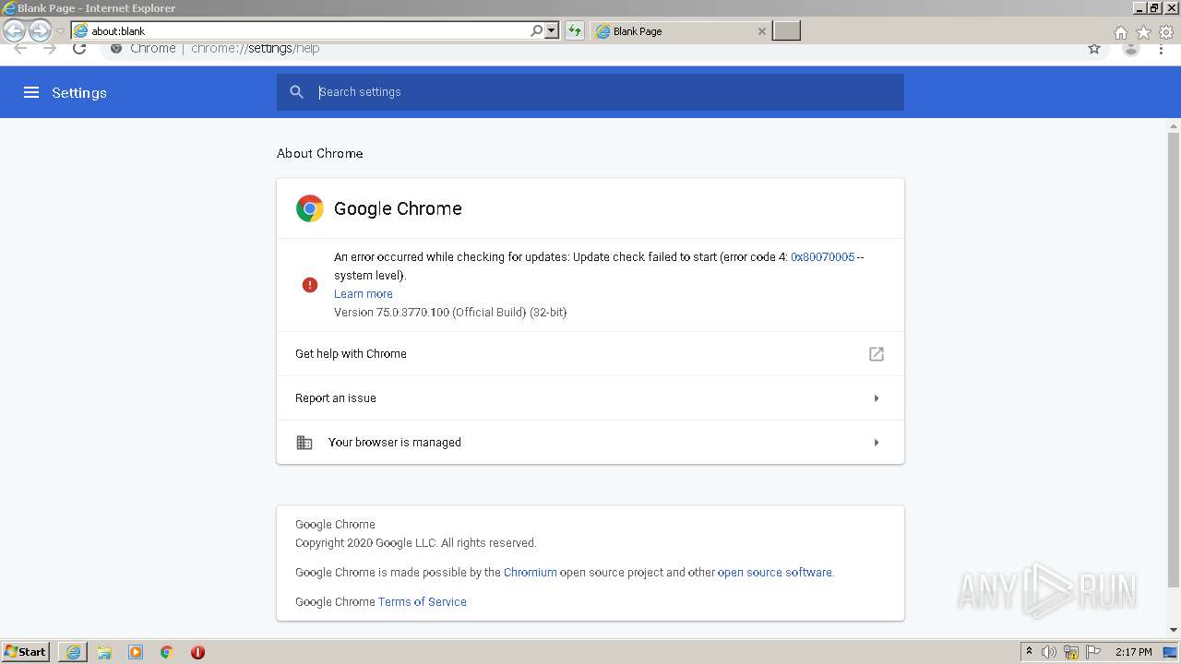Click the Internet Explorer back button
Viewport: 1181px width, 664px height.
coord(15,31)
